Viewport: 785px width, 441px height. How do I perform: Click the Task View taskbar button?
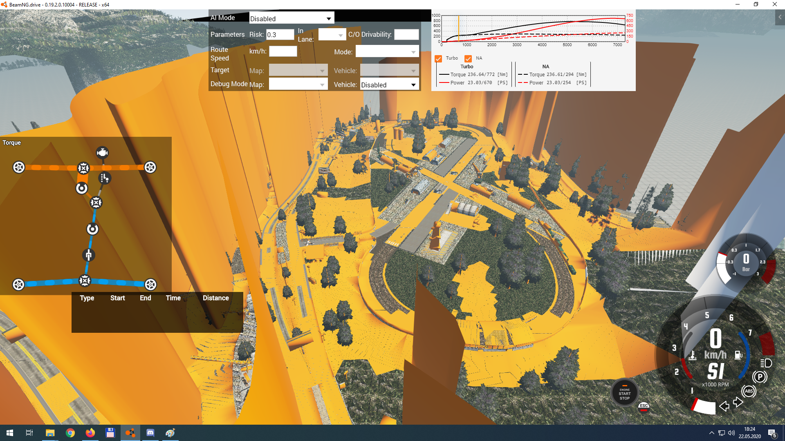click(x=29, y=433)
